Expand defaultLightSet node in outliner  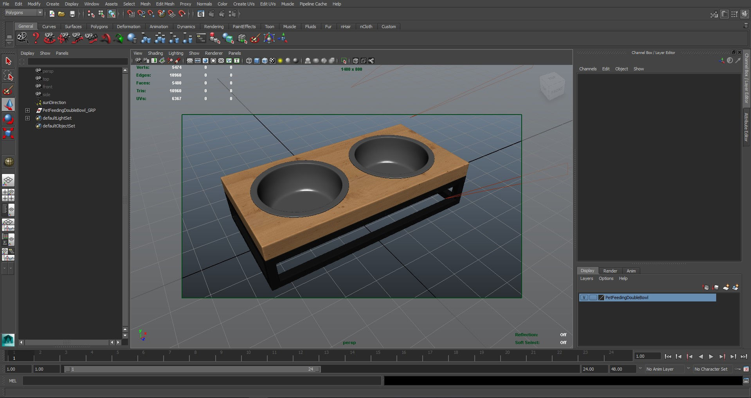[x=27, y=118]
